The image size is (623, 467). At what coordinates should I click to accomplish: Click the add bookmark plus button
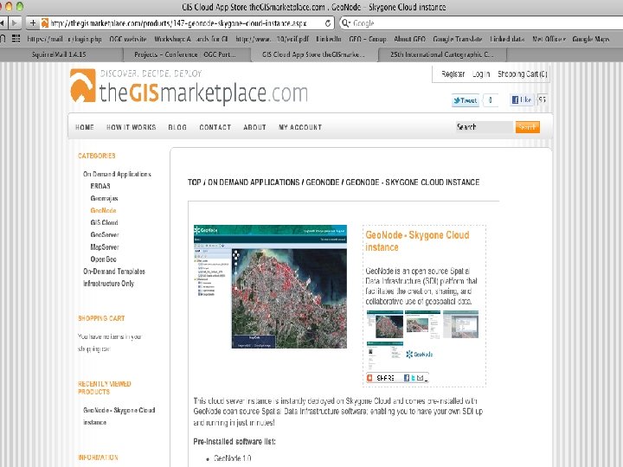(33, 23)
